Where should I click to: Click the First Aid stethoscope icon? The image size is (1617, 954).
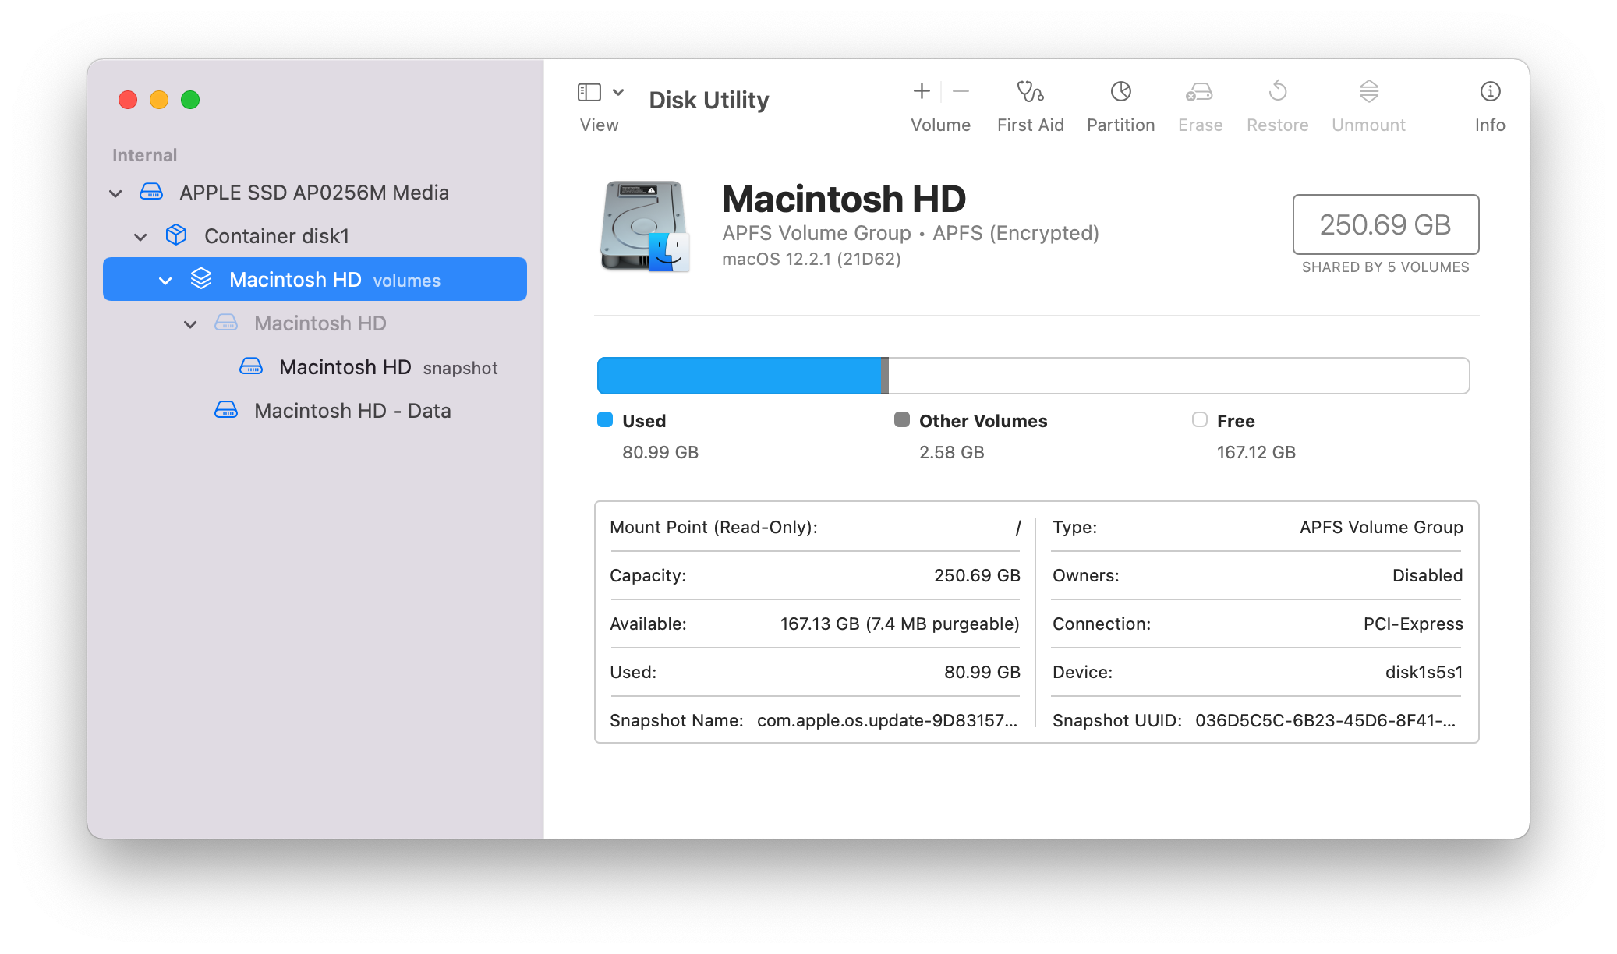pyautogui.click(x=1030, y=92)
